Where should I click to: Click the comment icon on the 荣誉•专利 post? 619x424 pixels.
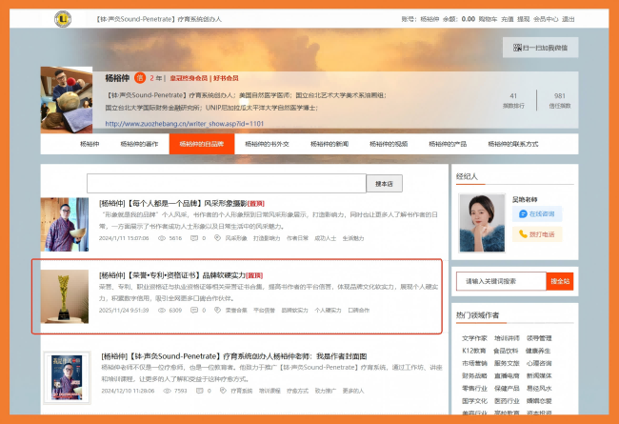point(195,310)
